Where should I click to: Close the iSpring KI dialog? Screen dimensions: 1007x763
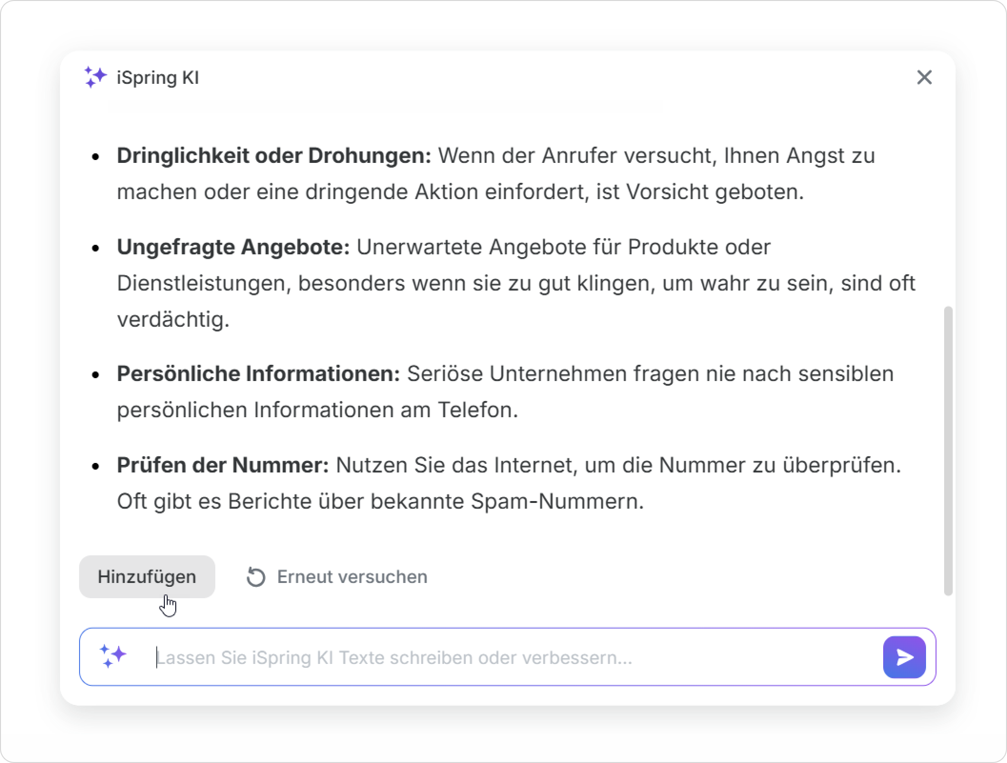coord(924,77)
